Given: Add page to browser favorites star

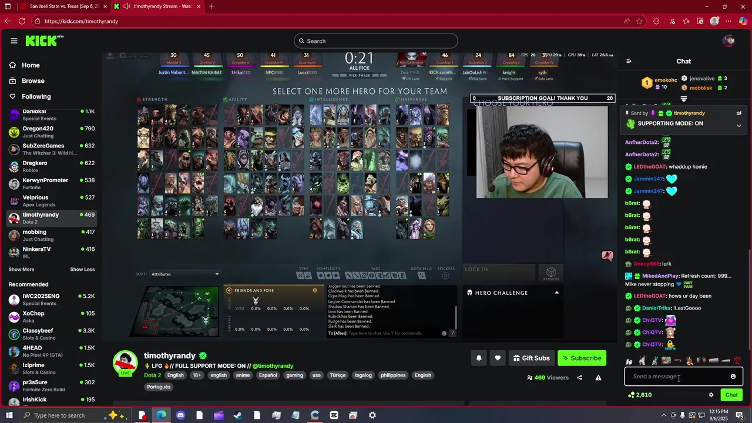Looking at the screenshot, I should pos(641,21).
